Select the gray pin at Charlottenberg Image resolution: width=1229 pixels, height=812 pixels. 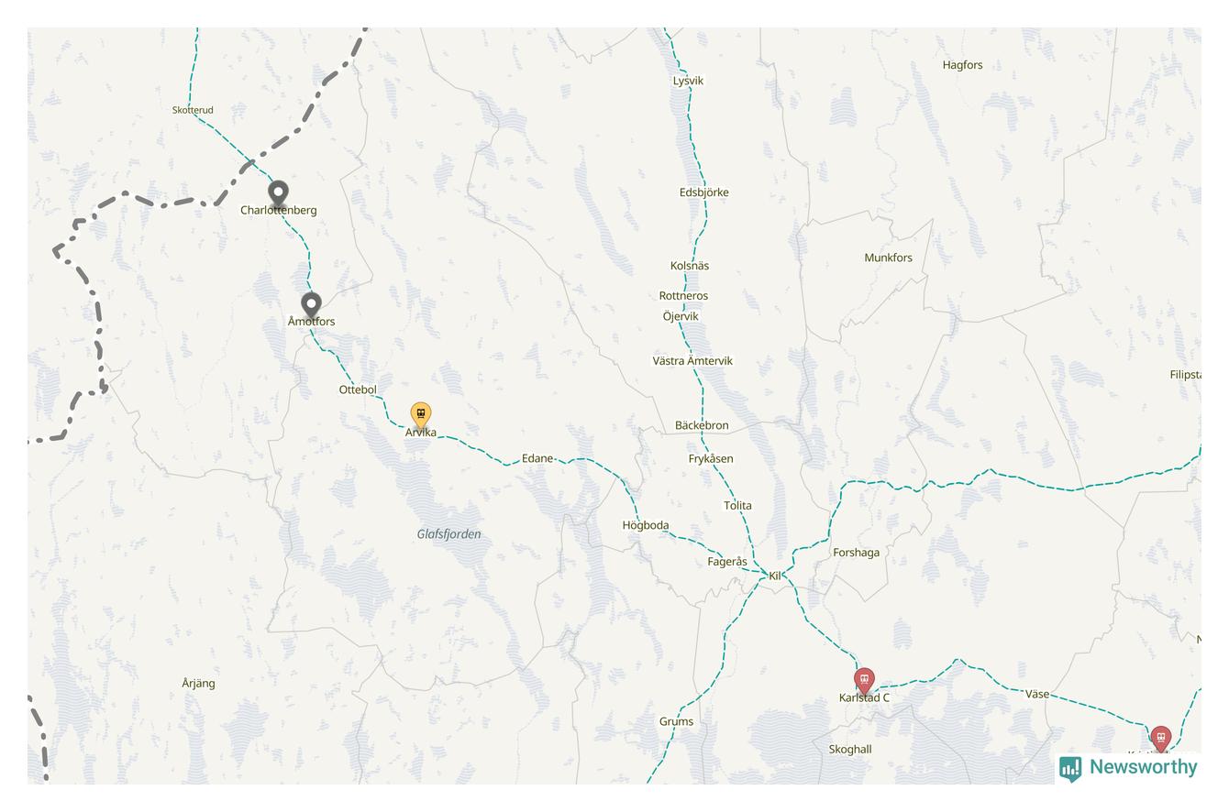point(278,194)
